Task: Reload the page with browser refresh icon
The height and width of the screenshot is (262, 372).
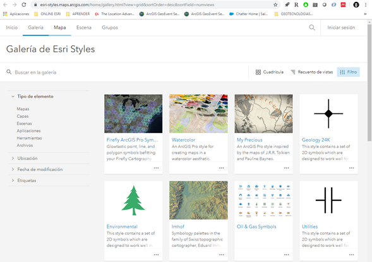Action: [x=24, y=5]
